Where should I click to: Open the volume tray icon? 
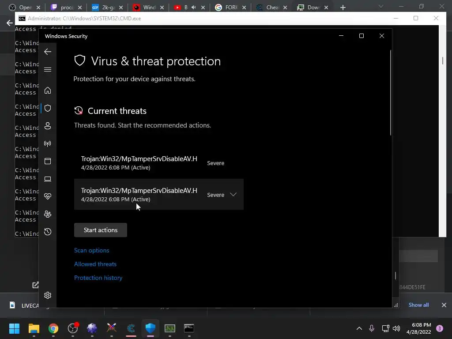tap(396, 328)
